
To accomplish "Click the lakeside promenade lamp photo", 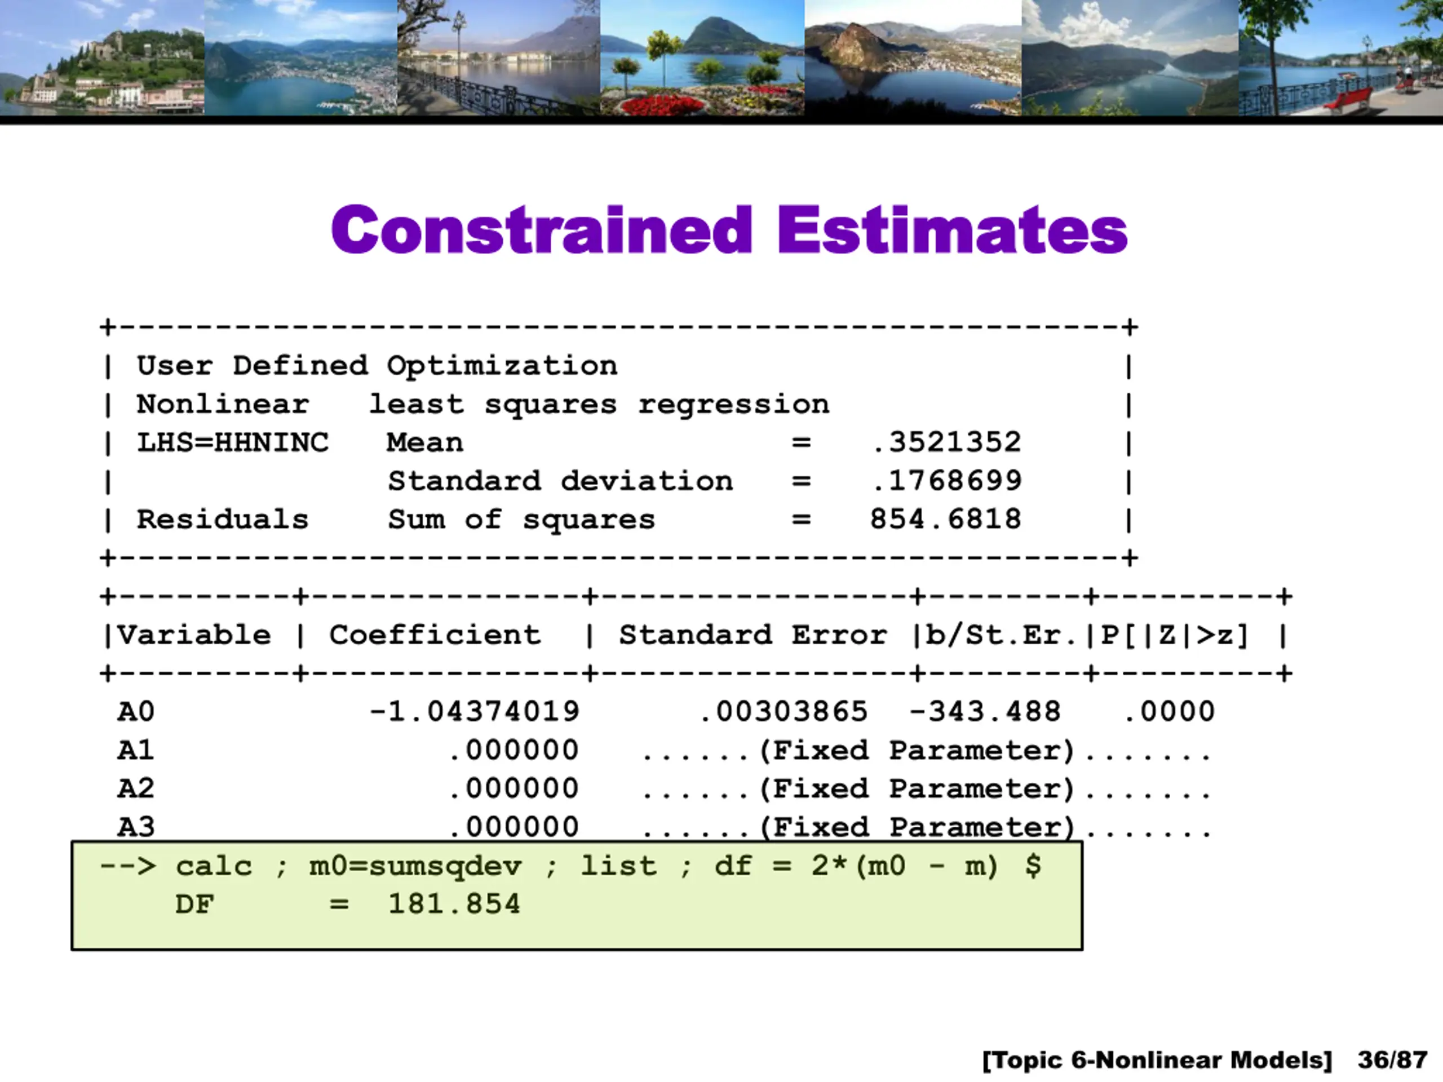I will point(498,57).
